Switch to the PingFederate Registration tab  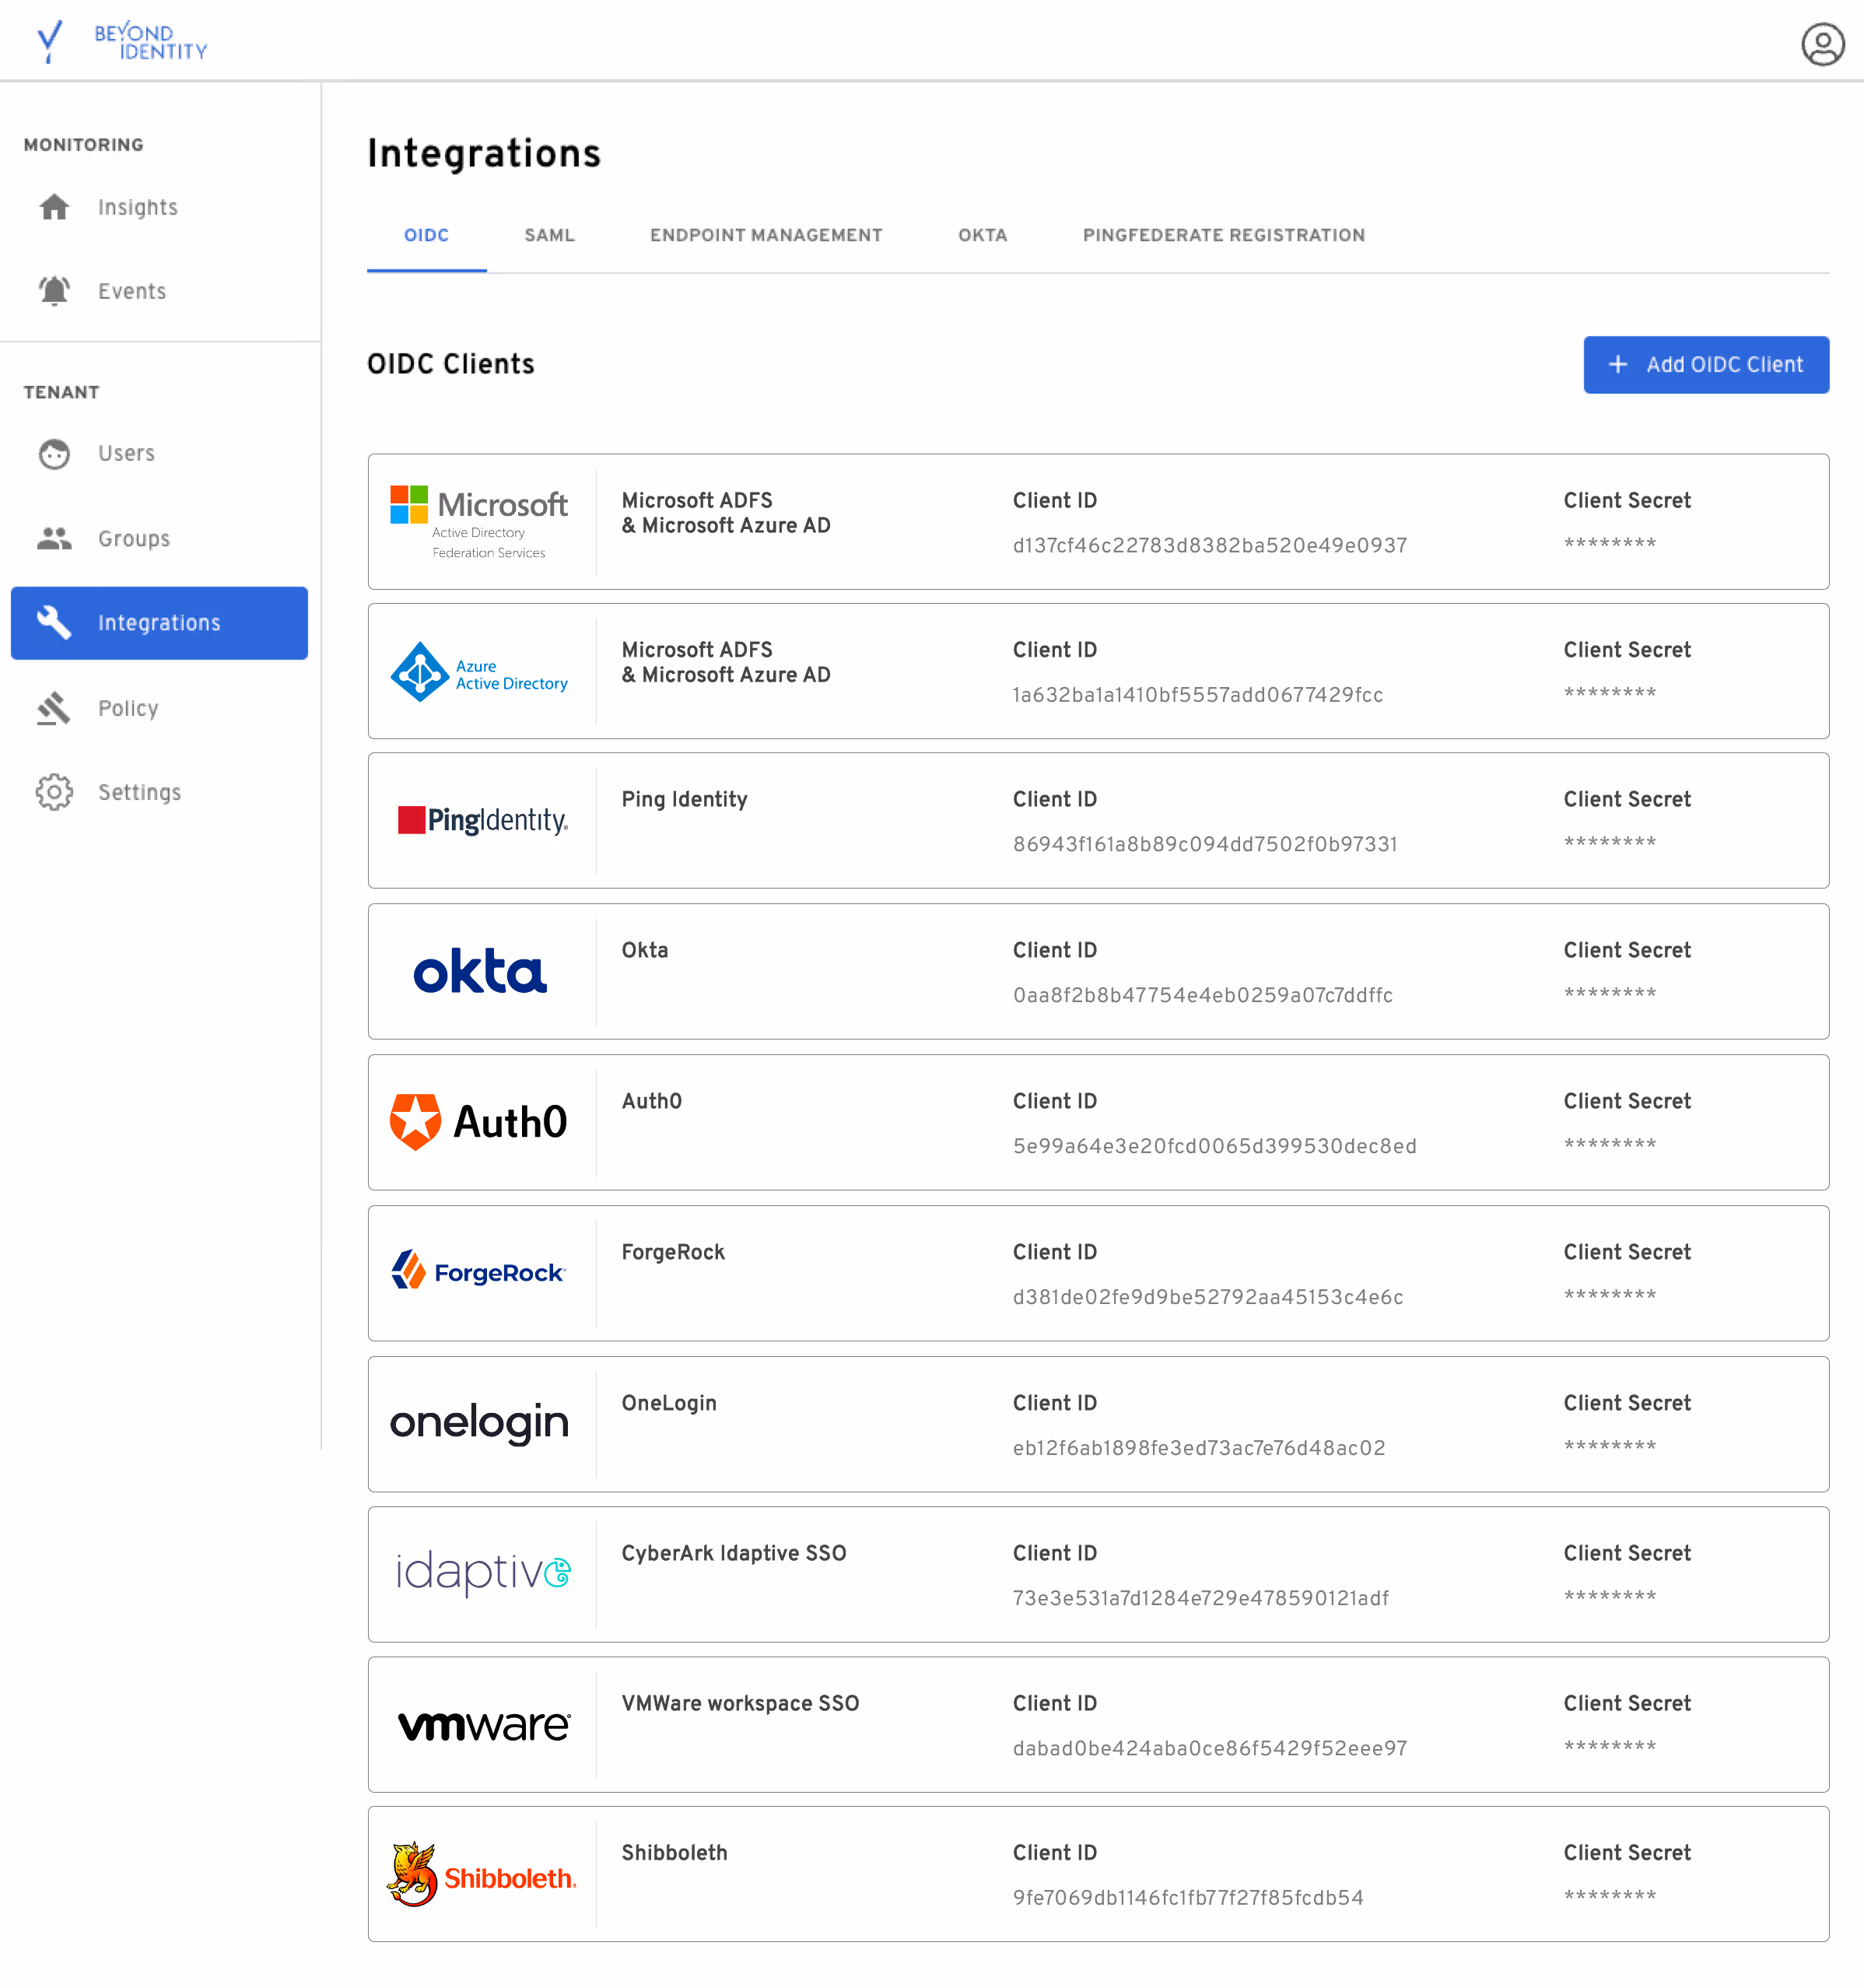coord(1222,235)
